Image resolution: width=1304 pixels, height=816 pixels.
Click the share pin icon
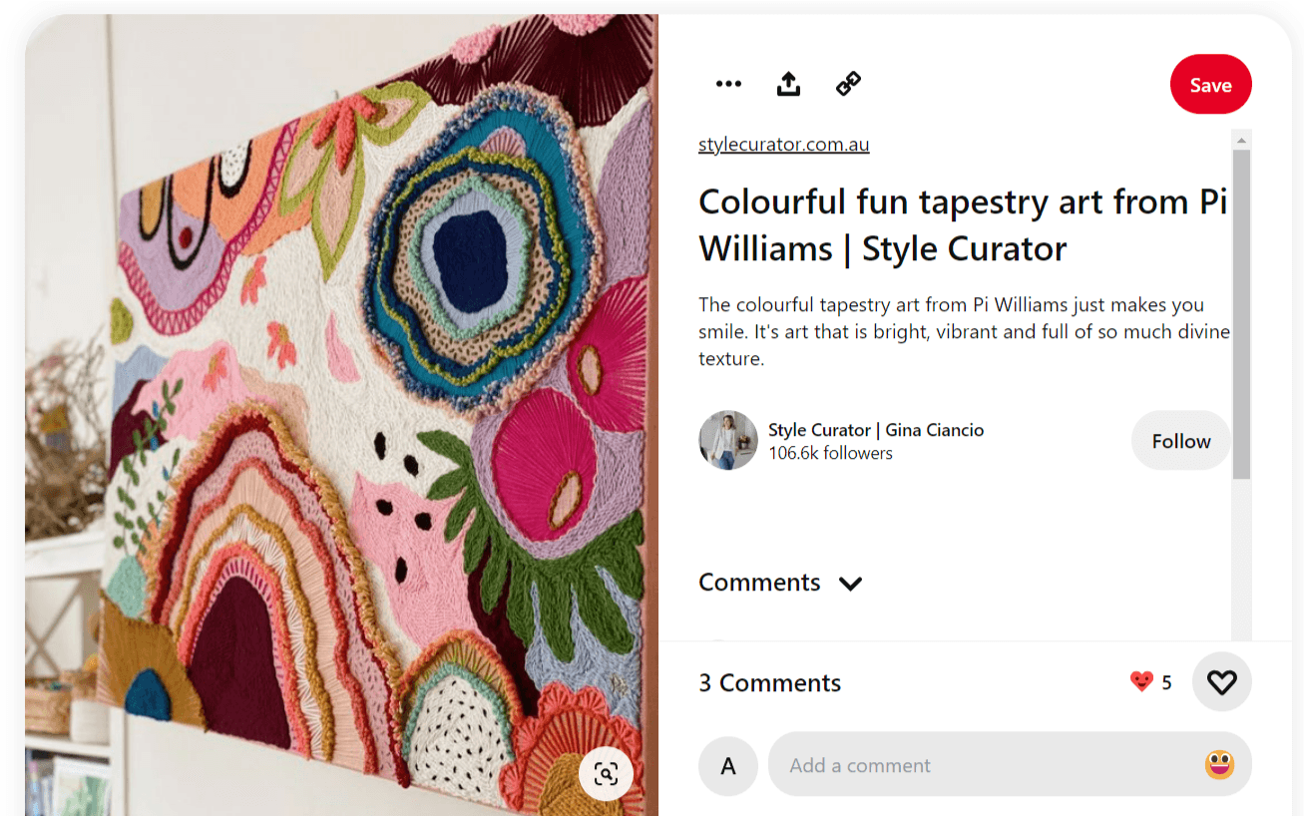click(788, 84)
